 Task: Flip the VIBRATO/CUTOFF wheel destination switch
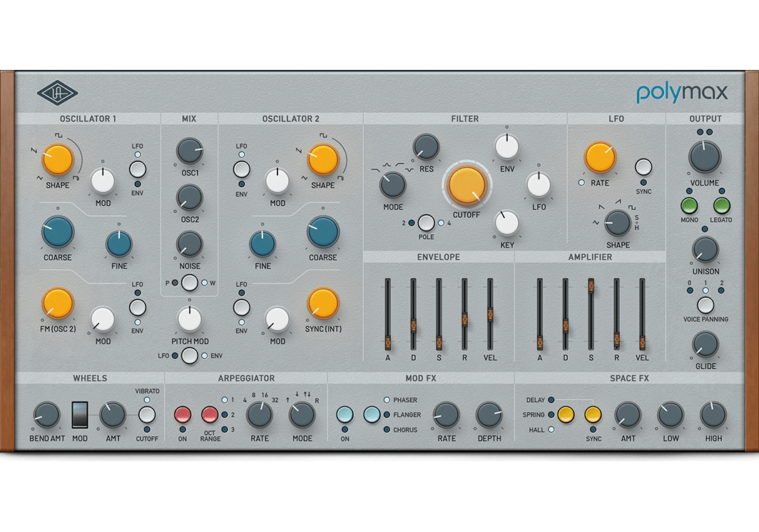tap(147, 415)
